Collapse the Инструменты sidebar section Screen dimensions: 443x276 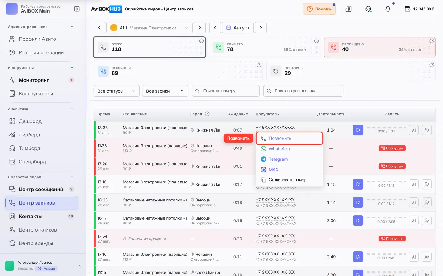pos(72,68)
